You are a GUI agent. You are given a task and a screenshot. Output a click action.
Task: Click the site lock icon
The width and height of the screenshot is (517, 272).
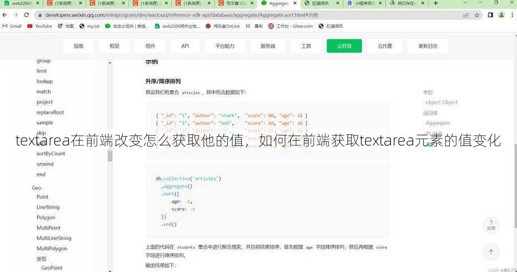pos(40,15)
